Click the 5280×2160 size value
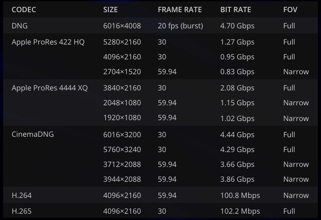The width and height of the screenshot is (321, 220). tap(122, 42)
